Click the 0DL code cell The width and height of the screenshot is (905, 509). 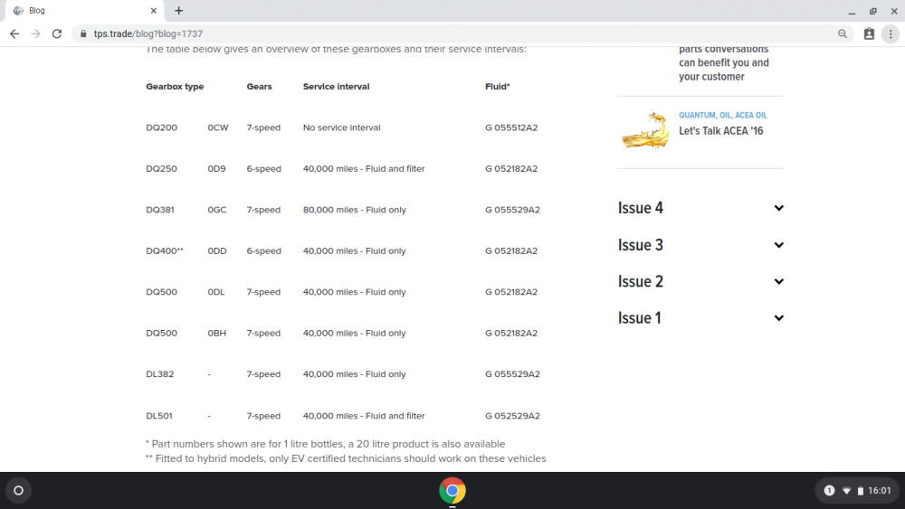(216, 292)
